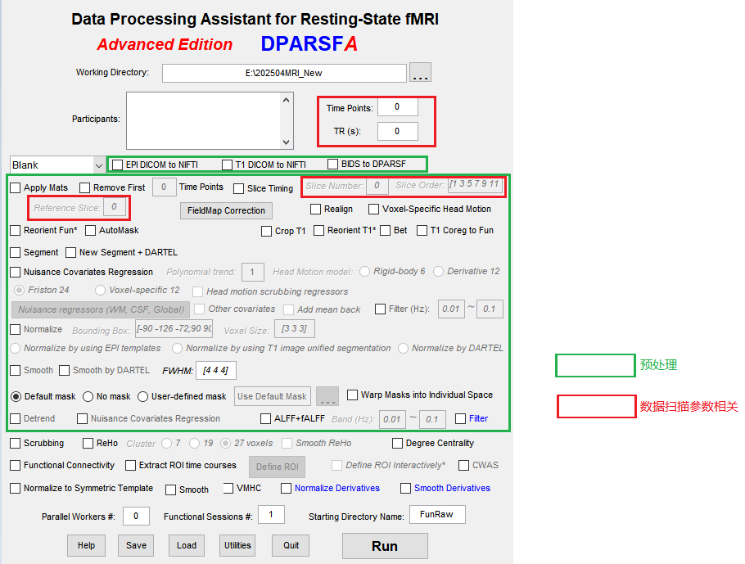This screenshot has width=745, height=564.
Task: Check Crop T1 option
Action: point(267,232)
